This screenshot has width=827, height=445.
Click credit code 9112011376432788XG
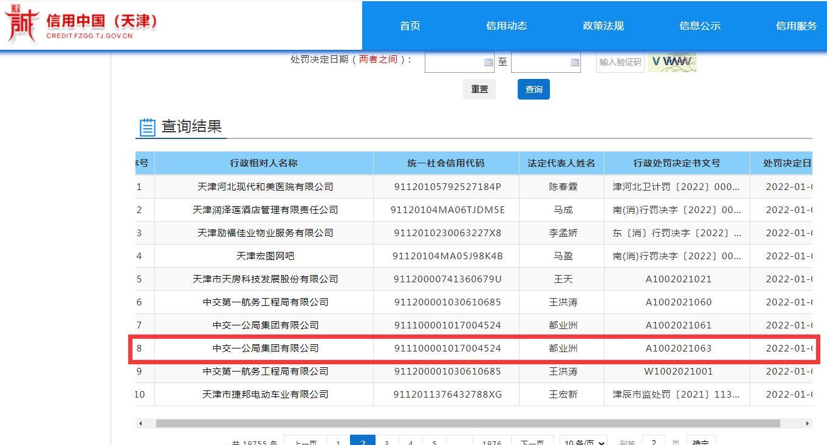point(448,395)
